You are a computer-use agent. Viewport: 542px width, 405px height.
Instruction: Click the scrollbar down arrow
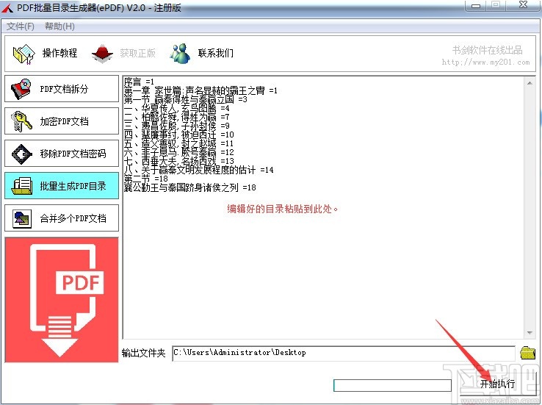point(530,333)
